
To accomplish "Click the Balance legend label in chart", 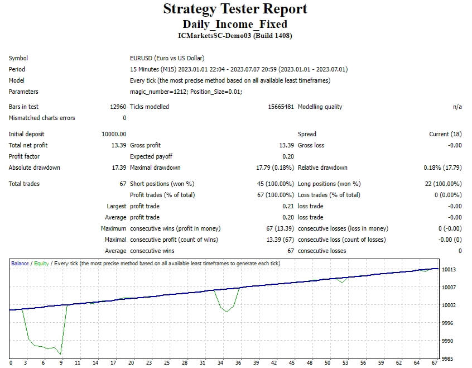I will pos(20,264).
